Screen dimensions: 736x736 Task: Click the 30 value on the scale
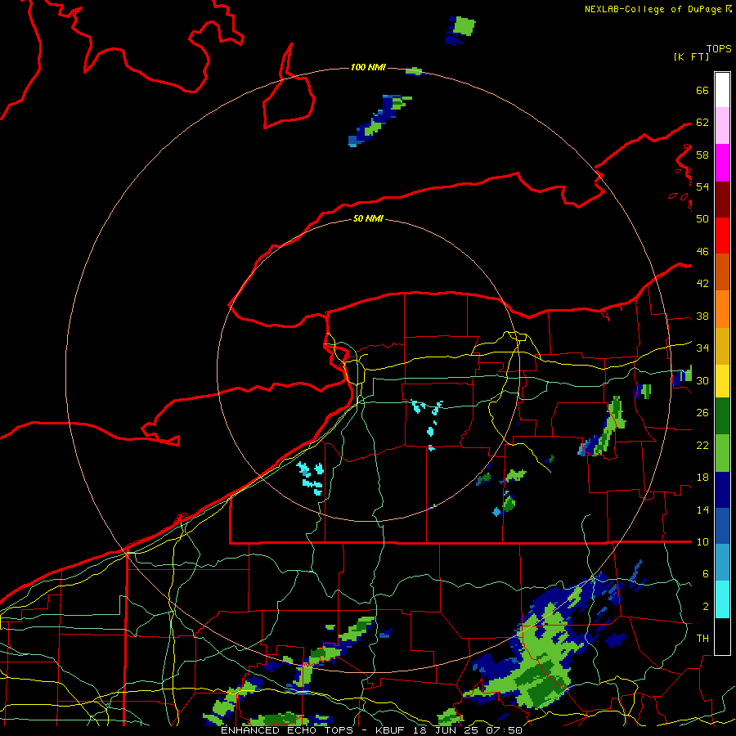tap(702, 380)
